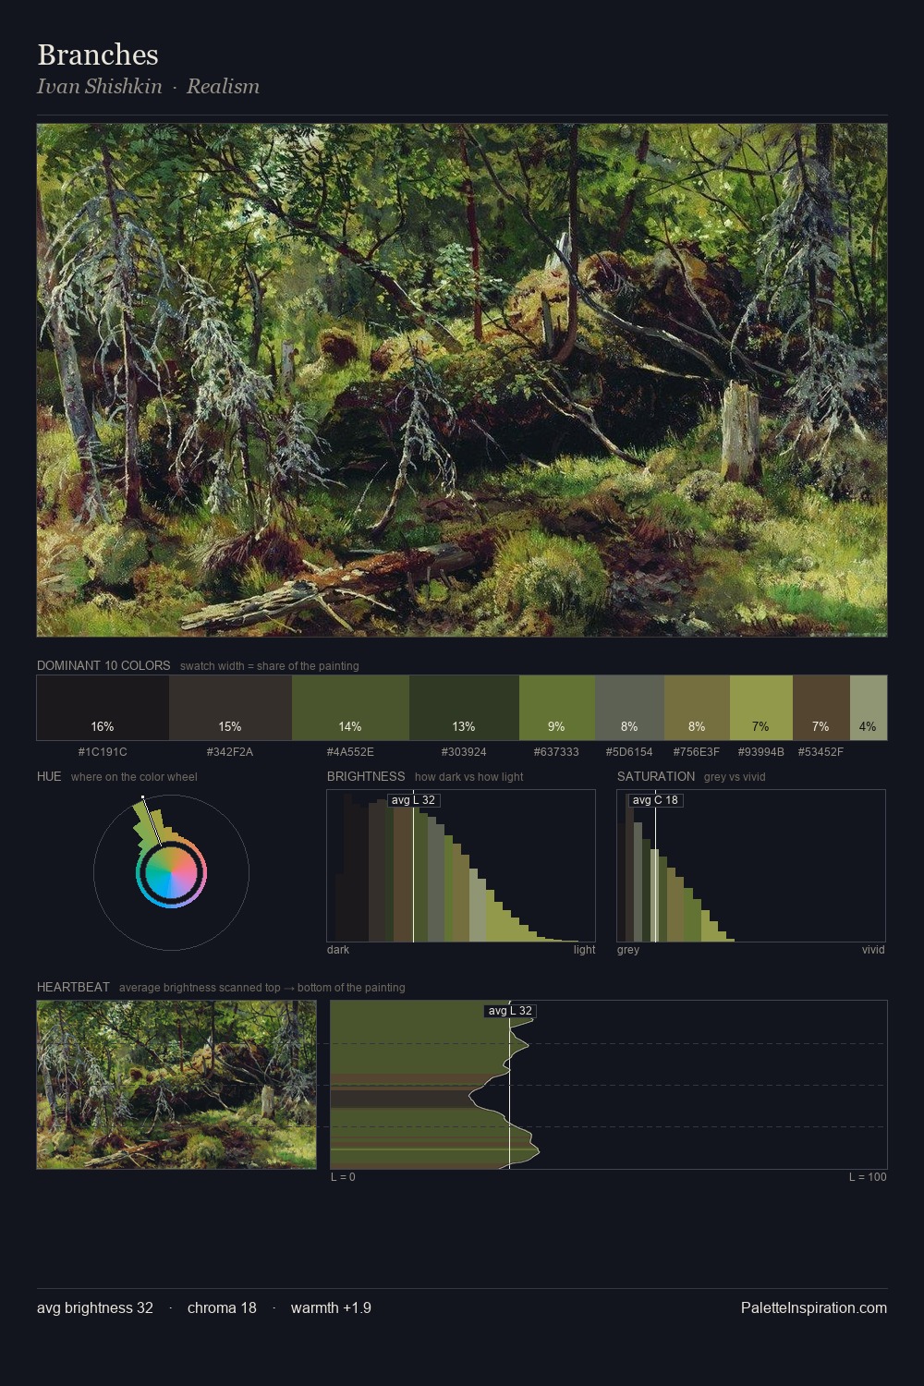Click the '#303924' hex code label
The height and width of the screenshot is (1386, 924).
tap(464, 752)
